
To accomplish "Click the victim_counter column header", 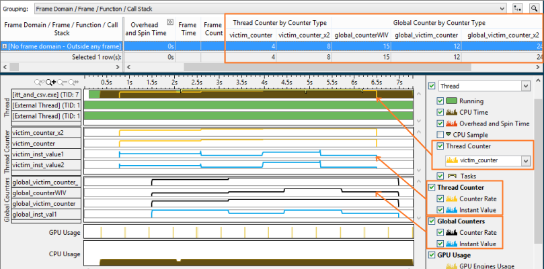I will point(252,35).
